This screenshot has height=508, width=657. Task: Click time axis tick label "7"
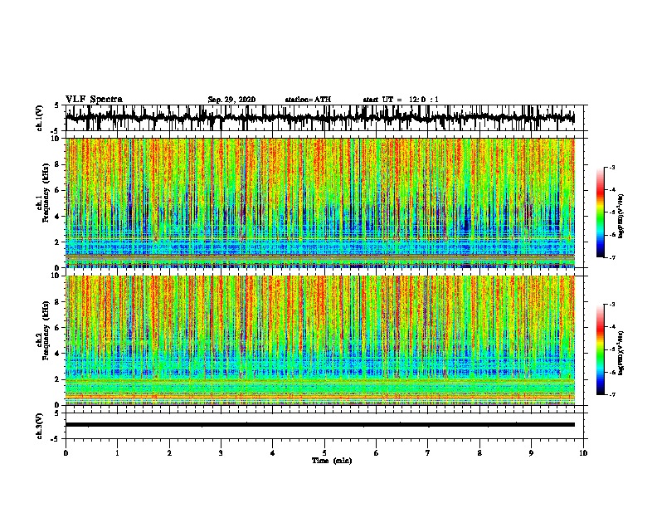(x=428, y=453)
